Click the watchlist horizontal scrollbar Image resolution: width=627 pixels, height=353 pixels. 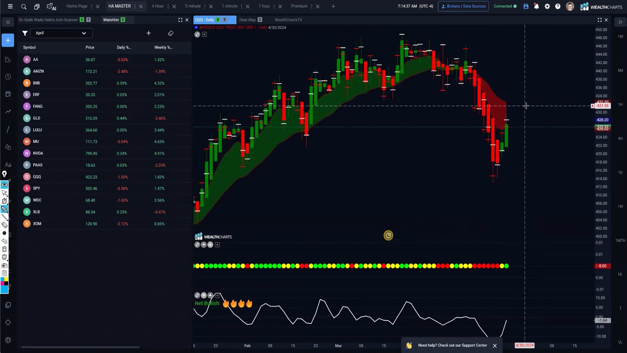pyautogui.click(x=80, y=347)
